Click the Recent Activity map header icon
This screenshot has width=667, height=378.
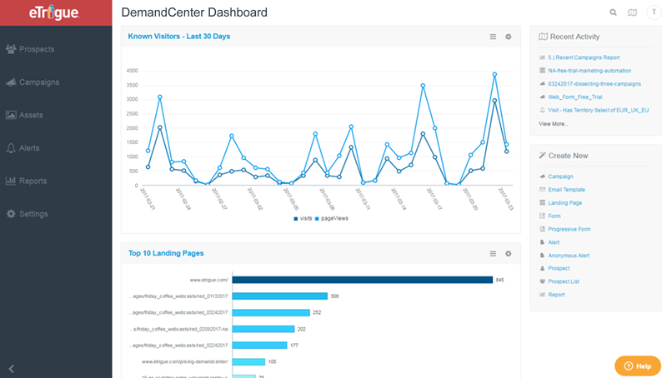click(544, 37)
